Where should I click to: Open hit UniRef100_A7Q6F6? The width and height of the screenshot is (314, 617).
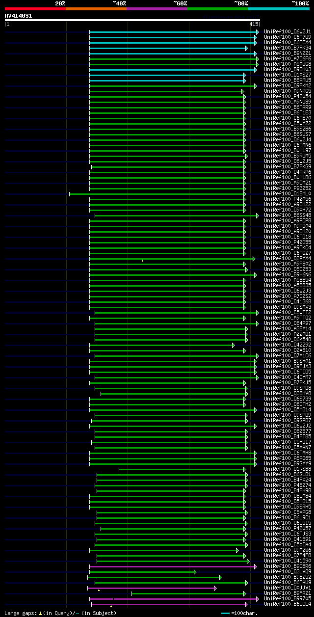coord(288,58)
